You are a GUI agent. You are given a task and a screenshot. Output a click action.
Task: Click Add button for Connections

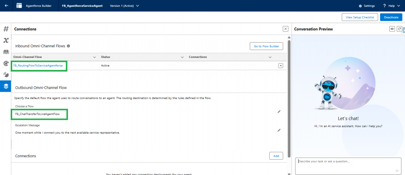pyautogui.click(x=276, y=156)
